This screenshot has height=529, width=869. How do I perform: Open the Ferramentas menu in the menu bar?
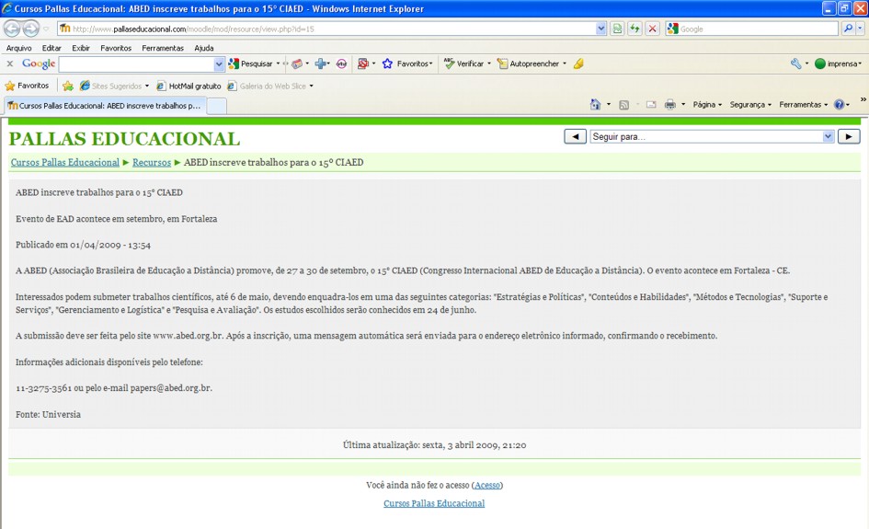163,48
